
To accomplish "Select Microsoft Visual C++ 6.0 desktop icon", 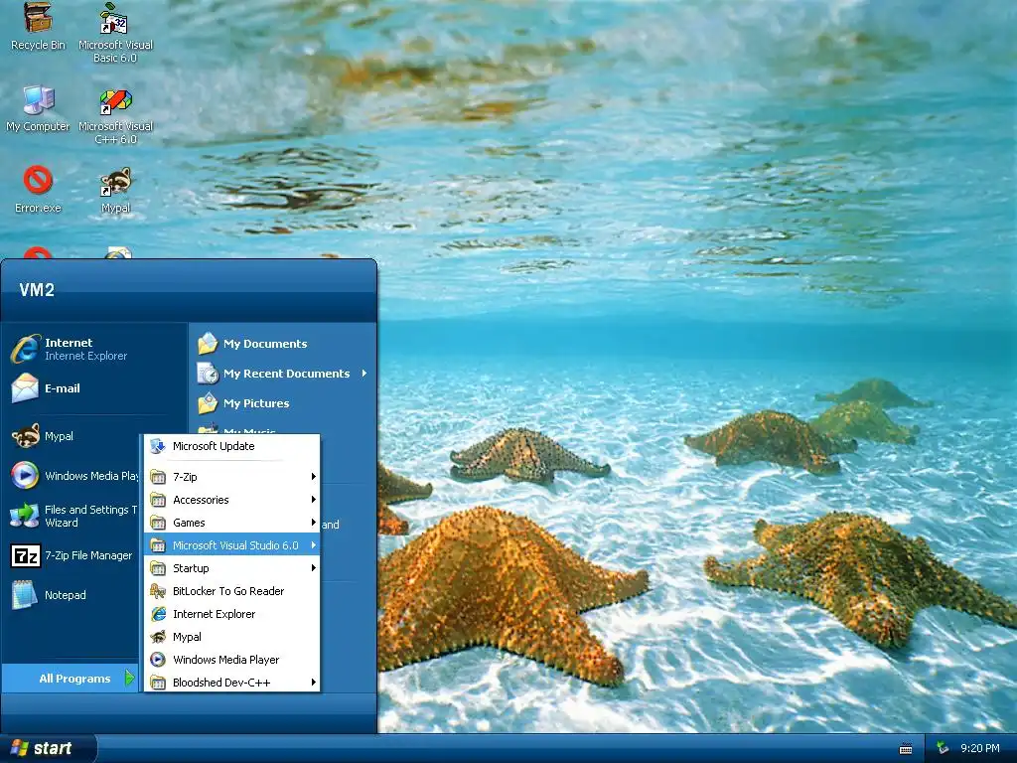I will click(115, 115).
